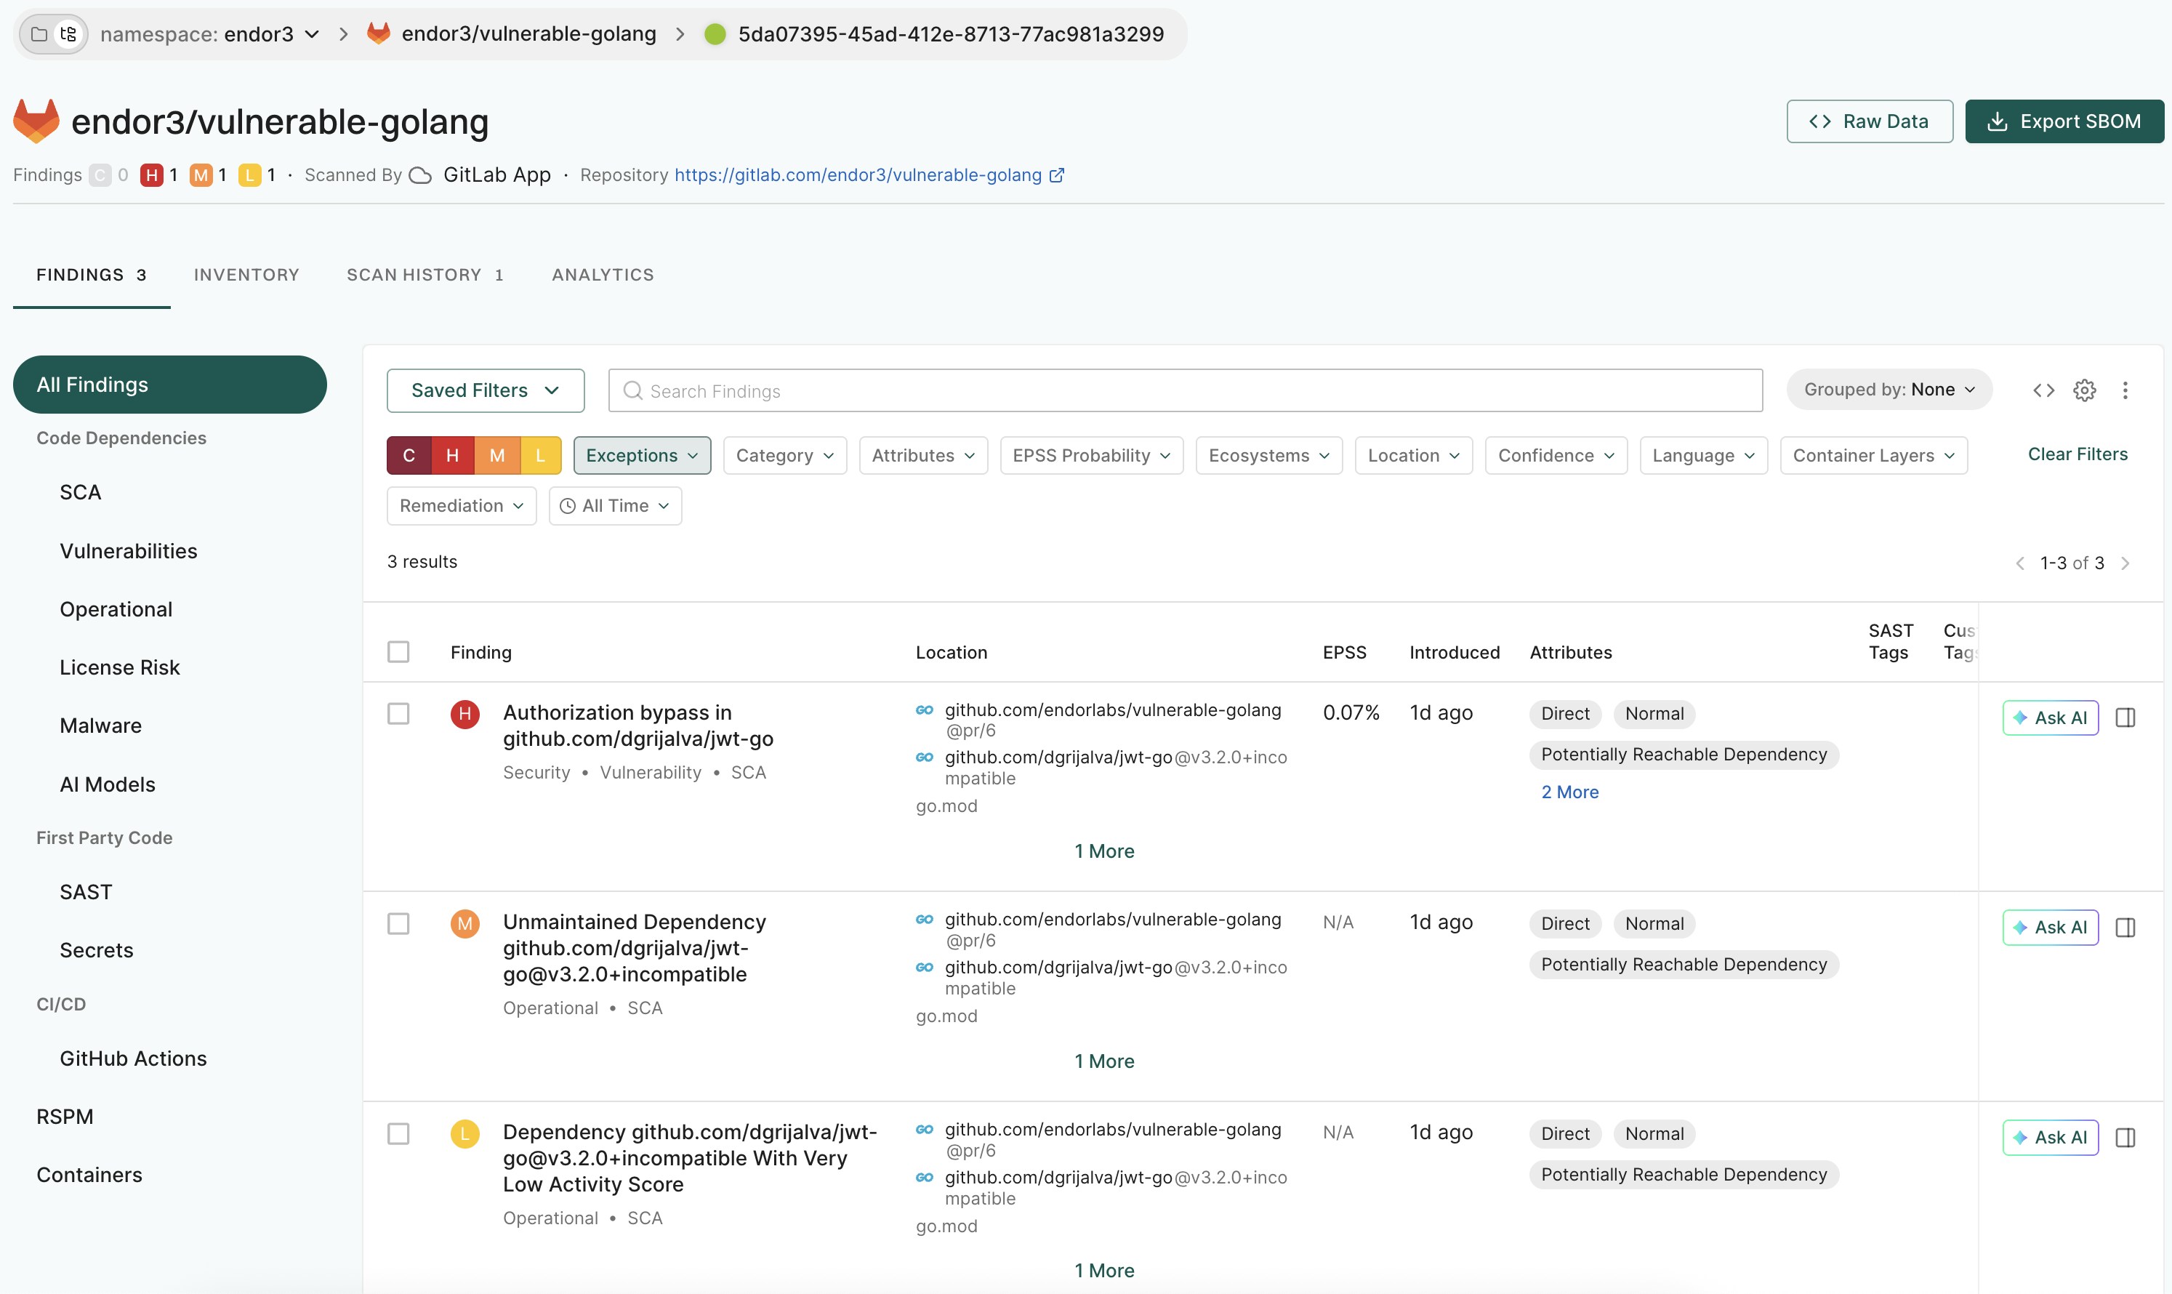
Task: Open side panel for Authorization bypass finding
Action: point(2125,718)
